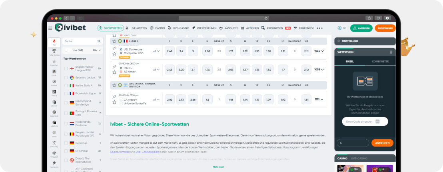The width and height of the screenshot is (443, 172).
Task: Expand stats chevron for USL Dunkerque match
Action: (158, 51)
